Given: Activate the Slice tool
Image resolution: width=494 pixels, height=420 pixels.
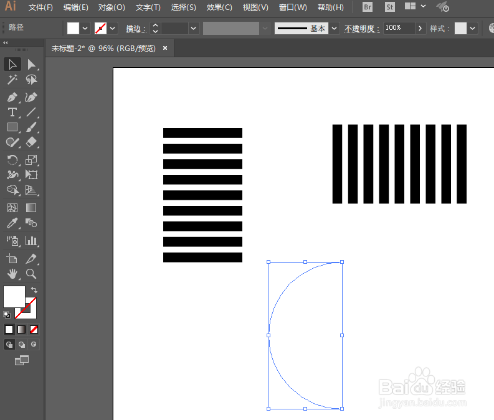Looking at the screenshot, I should 31,259.
